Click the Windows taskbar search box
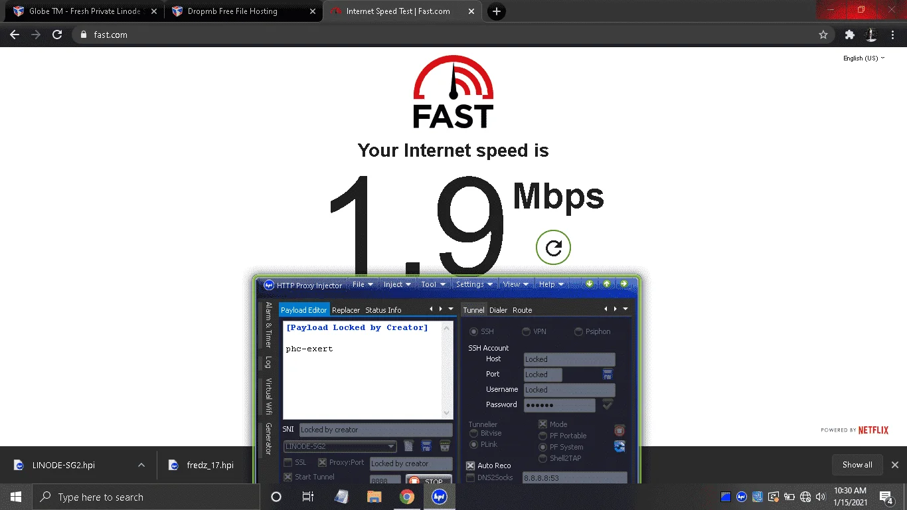The image size is (907, 510). tap(146, 497)
